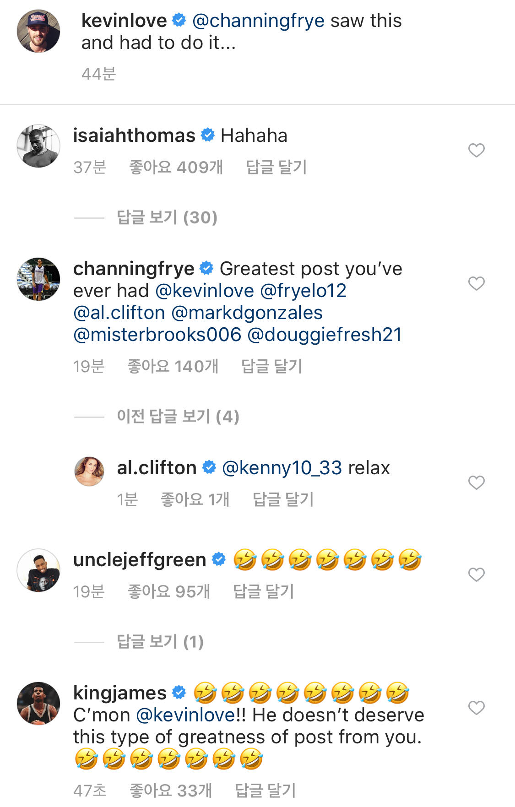Open @channingfrye mention in caption

pos(258,21)
